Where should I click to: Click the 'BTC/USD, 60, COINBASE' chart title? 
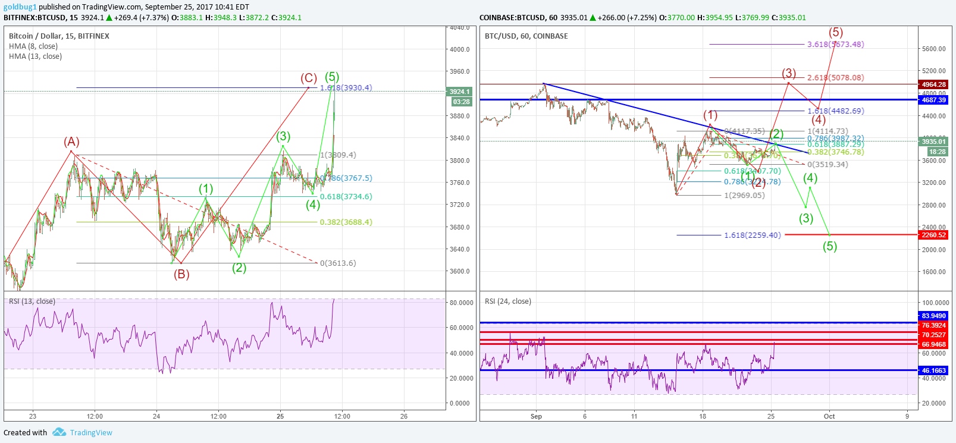(526, 36)
